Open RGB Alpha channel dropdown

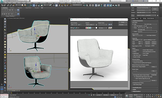pyautogui.click(x=103, y=28)
